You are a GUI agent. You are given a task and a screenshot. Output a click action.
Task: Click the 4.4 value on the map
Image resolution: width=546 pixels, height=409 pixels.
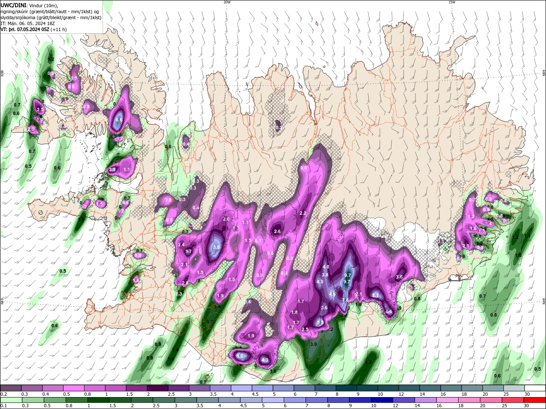389,312
